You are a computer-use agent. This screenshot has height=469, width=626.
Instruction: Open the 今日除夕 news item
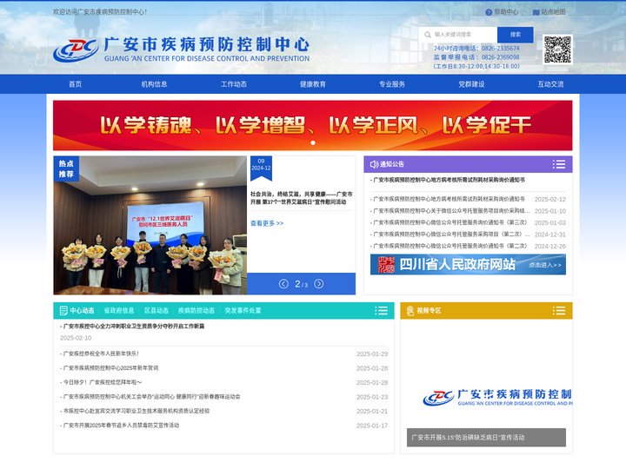click(x=101, y=382)
